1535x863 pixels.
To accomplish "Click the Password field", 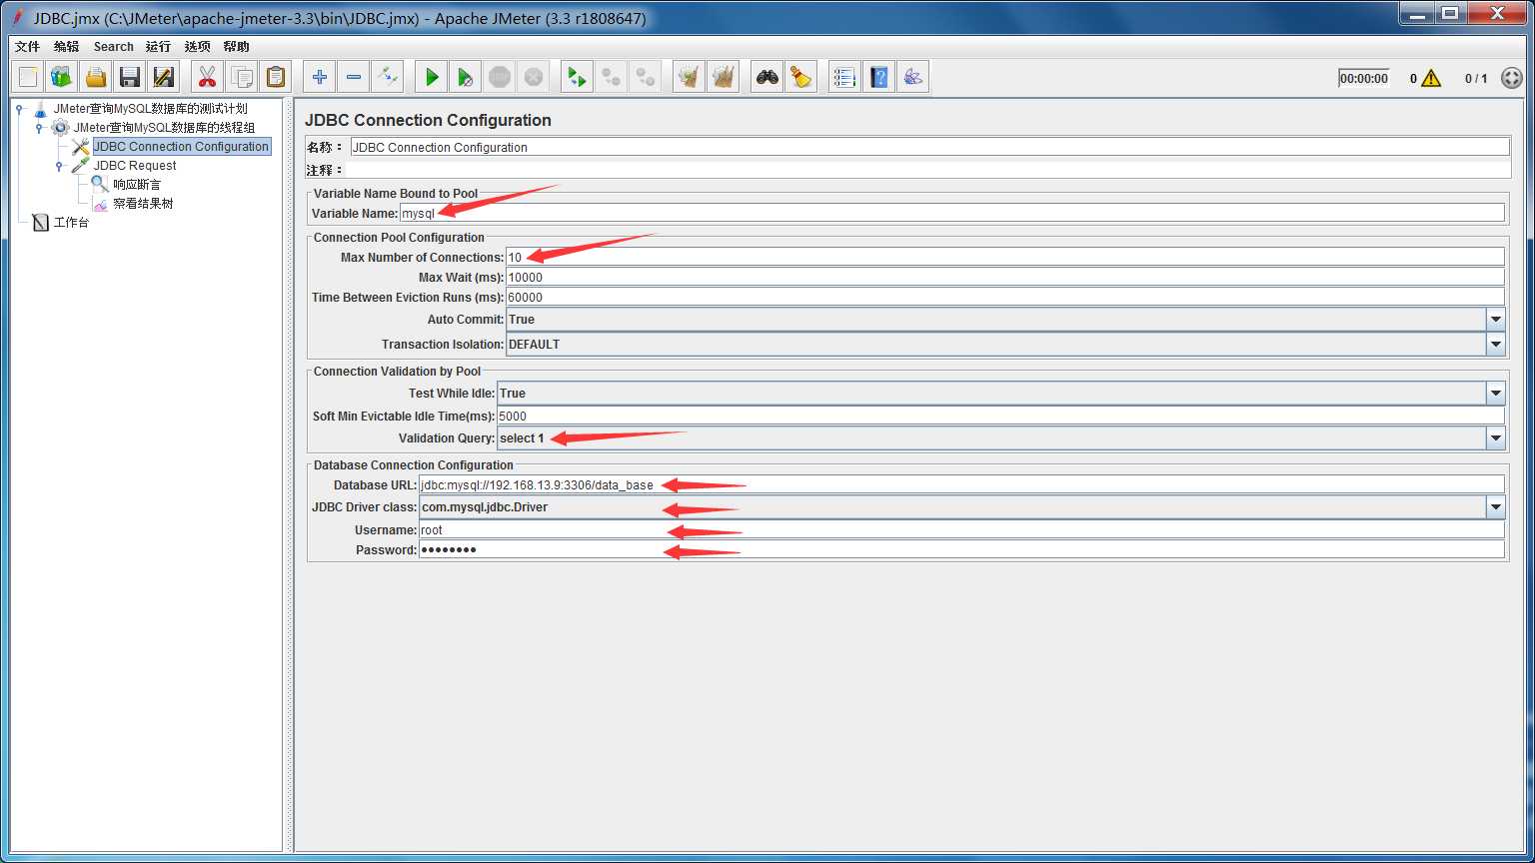I will click(961, 549).
